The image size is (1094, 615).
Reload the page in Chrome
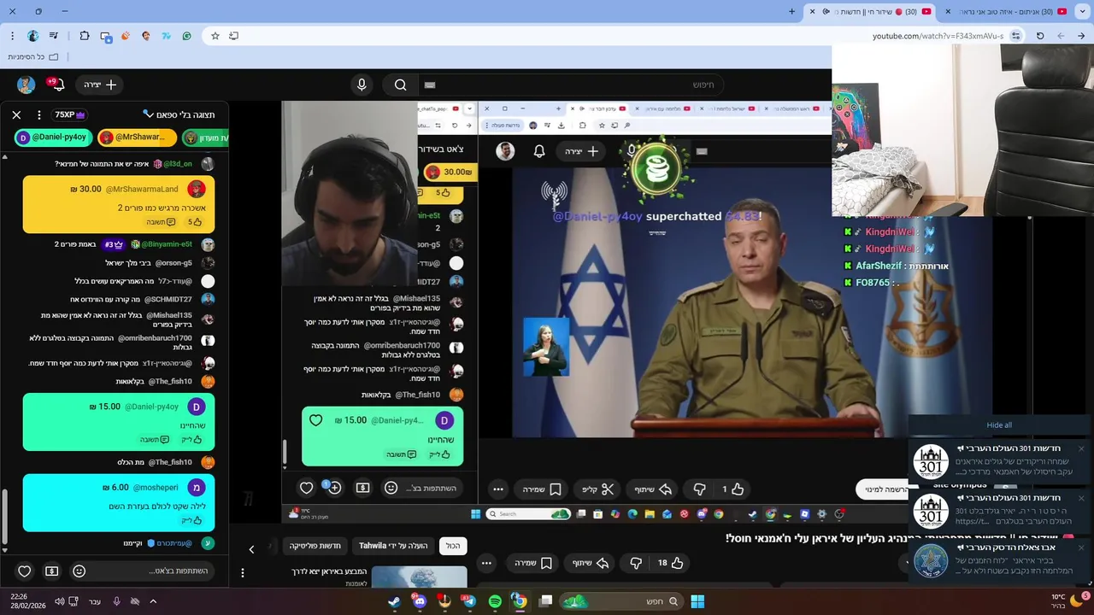pos(1040,36)
